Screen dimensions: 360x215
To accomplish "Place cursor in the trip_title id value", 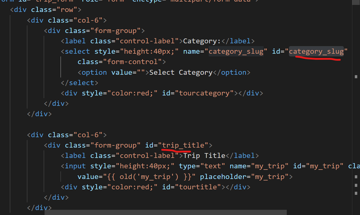I will pos(185,145).
